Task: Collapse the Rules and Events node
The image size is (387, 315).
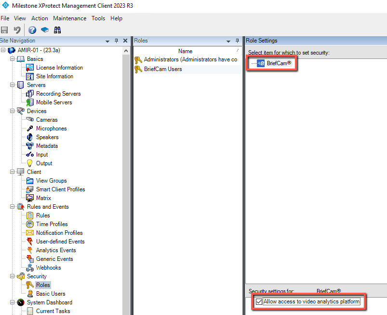Action: [12, 207]
